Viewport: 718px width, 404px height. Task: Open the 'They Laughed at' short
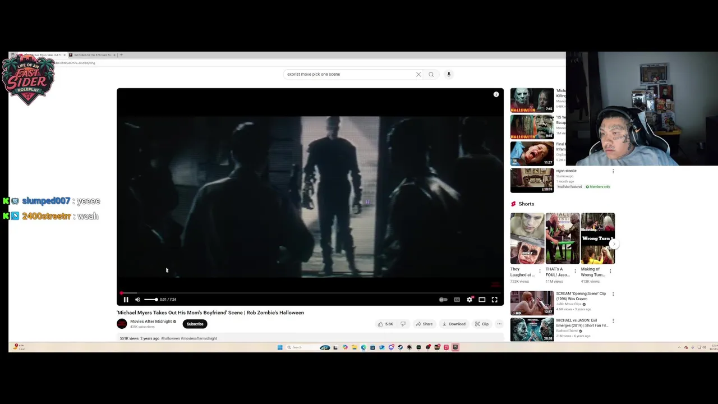coord(527,238)
